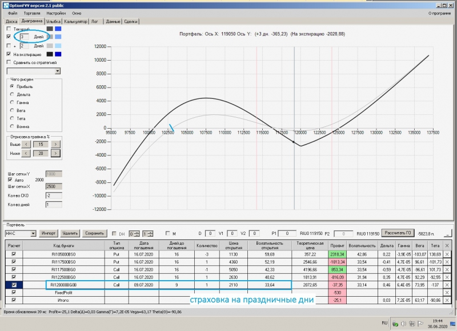Viewport: 457px width, 331px height.
Task: Decrease Ниже value with left arrow
Action: 26,153
